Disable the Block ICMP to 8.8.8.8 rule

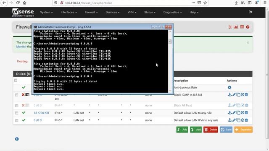tap(243, 95)
